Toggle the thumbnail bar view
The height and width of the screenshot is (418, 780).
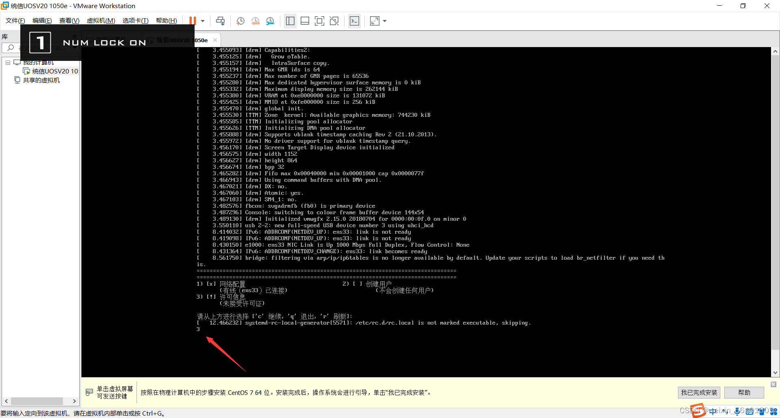point(305,21)
